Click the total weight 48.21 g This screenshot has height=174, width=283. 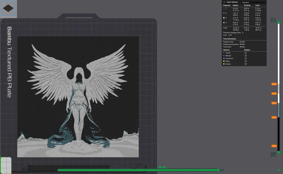(x=258, y=30)
